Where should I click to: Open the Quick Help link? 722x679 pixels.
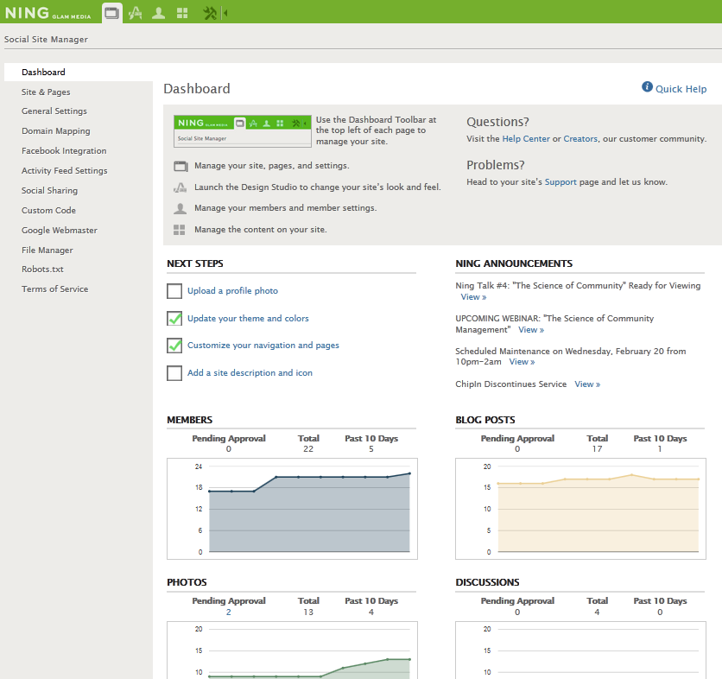pos(681,89)
